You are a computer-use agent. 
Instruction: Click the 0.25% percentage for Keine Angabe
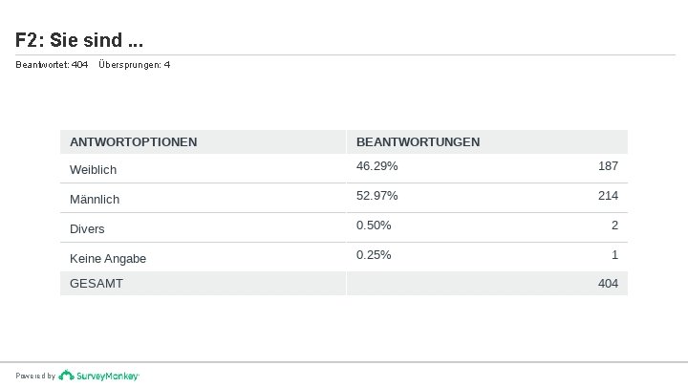point(374,255)
